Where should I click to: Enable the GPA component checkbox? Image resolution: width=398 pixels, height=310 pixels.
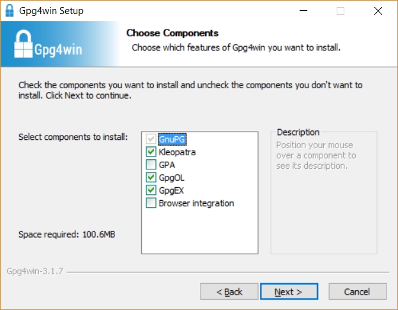point(151,165)
